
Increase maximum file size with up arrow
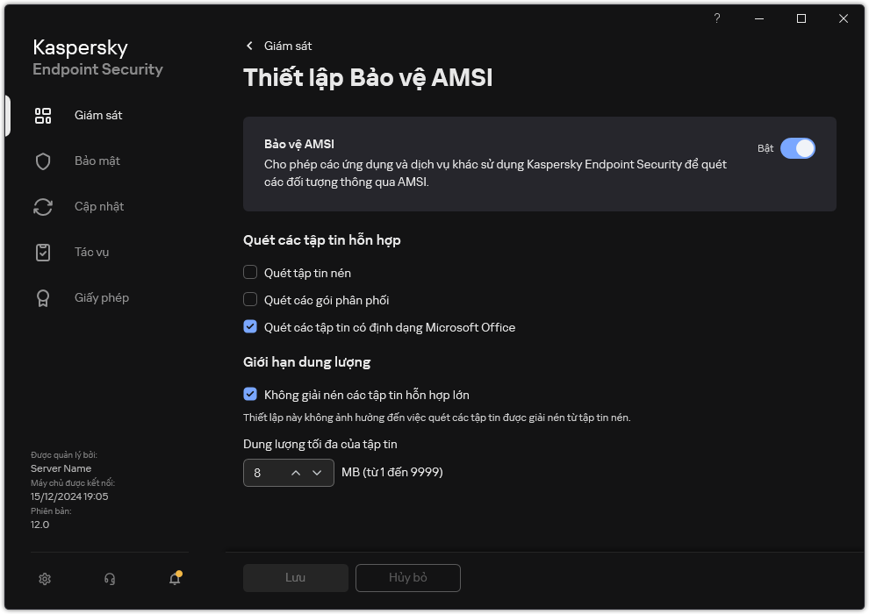296,473
